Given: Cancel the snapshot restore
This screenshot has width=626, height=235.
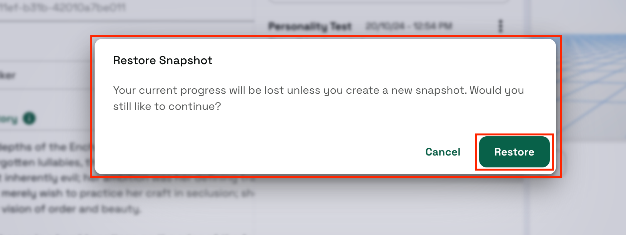Looking at the screenshot, I should (443, 152).
